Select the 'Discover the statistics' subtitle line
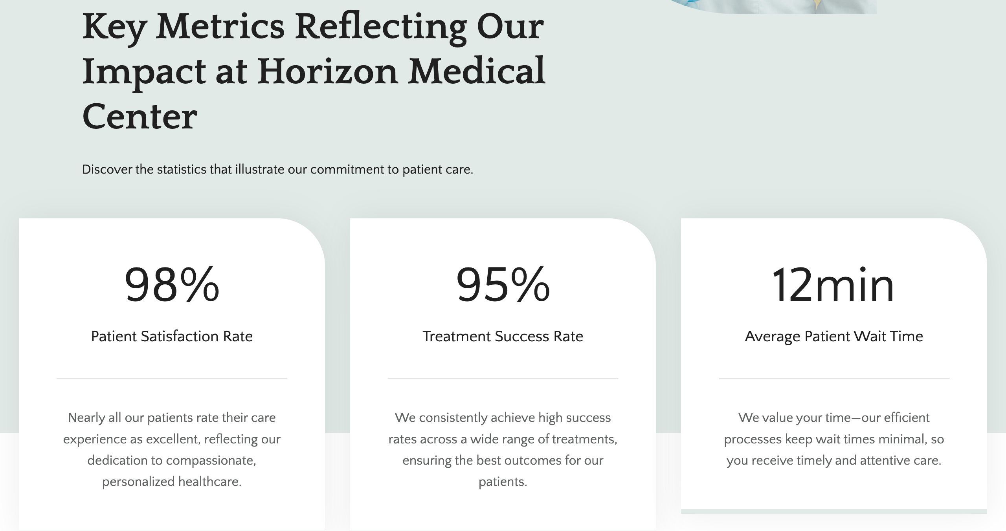 pos(277,170)
